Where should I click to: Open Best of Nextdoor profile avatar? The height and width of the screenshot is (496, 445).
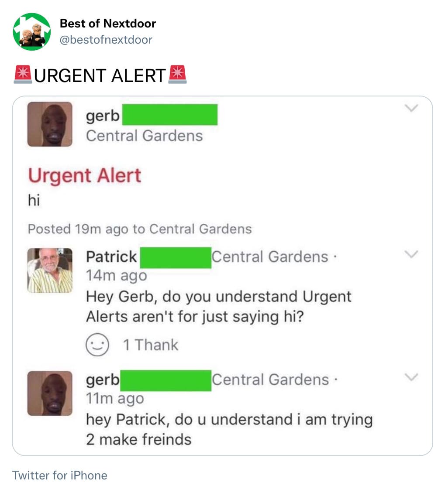tap(32, 32)
